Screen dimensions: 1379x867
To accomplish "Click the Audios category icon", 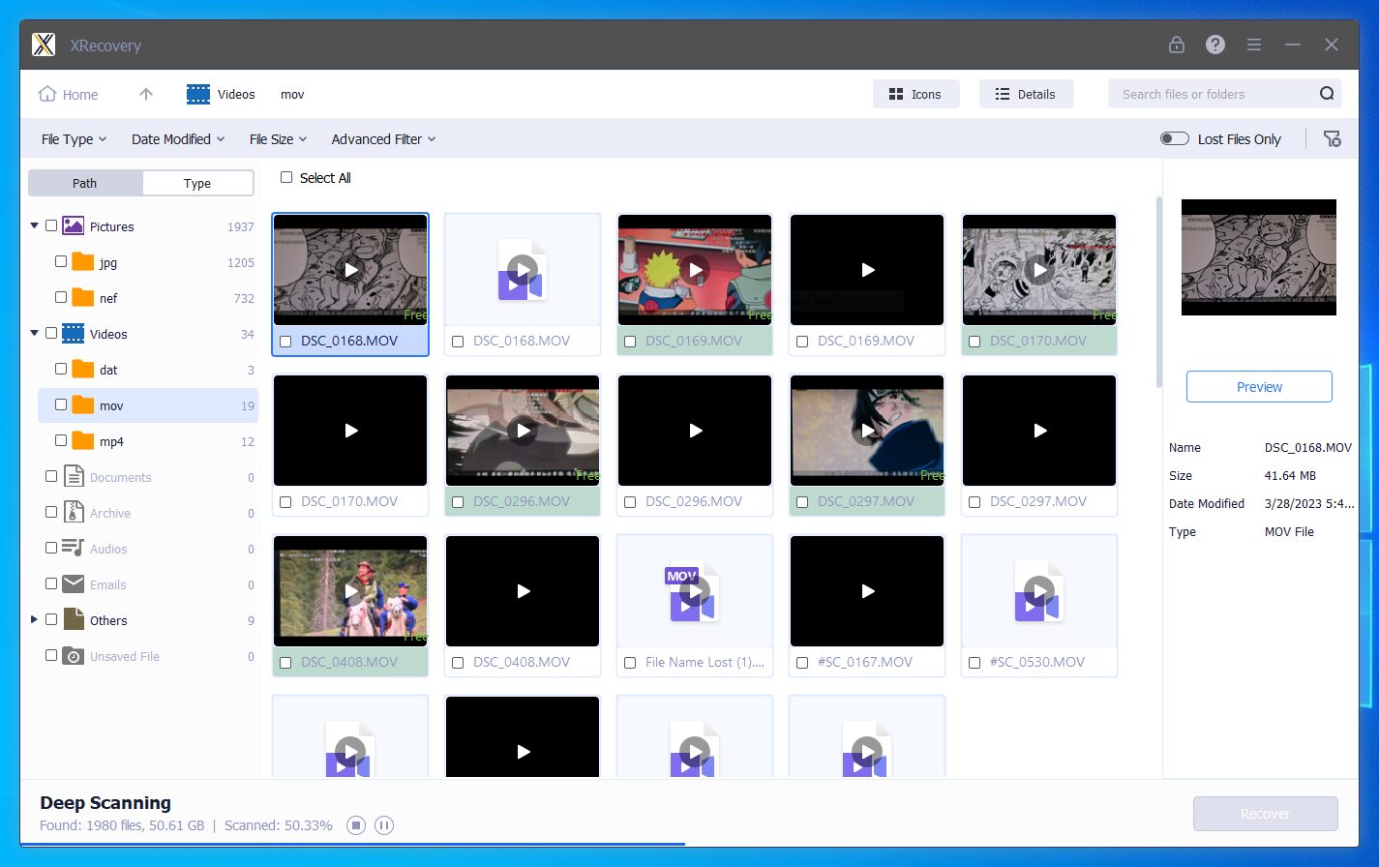I will coord(73,548).
